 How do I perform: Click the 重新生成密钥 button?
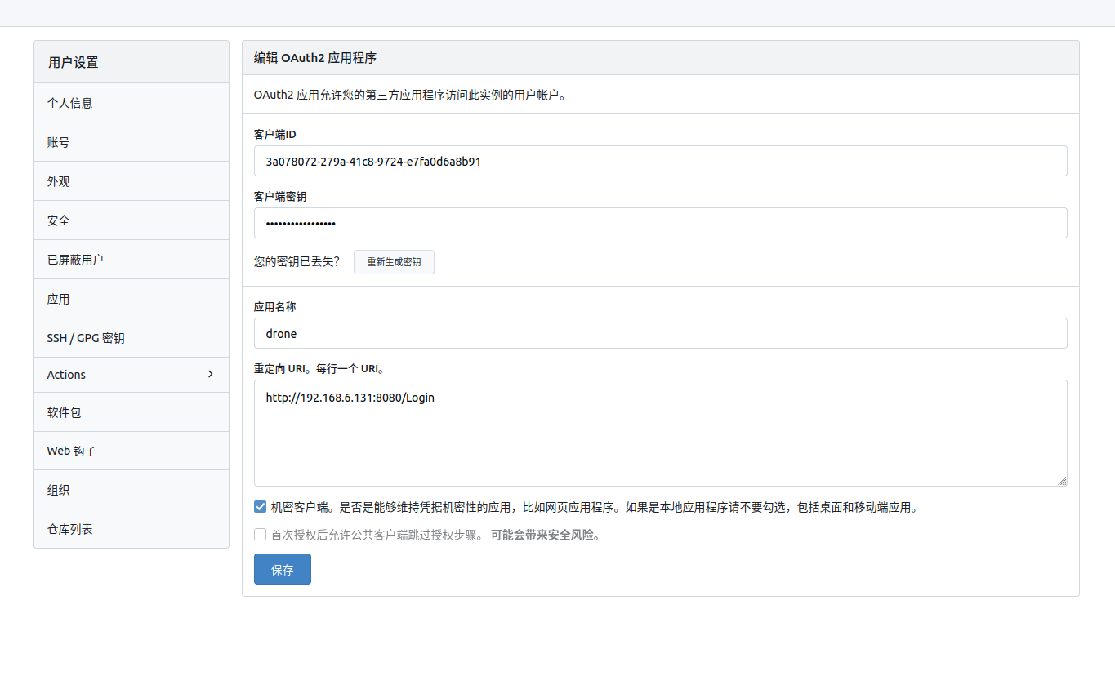tap(393, 261)
